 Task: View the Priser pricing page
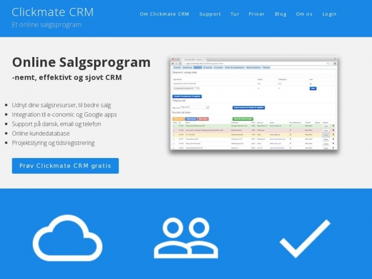coord(257,14)
